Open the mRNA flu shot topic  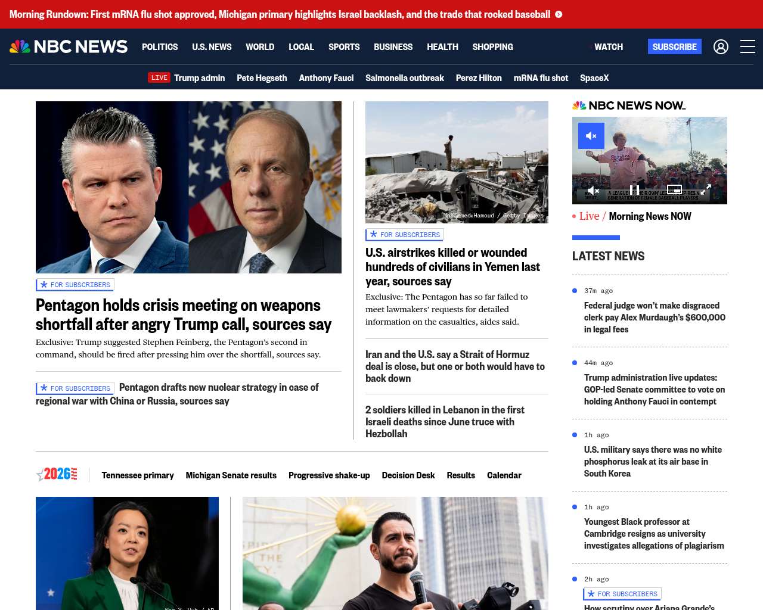(x=541, y=77)
